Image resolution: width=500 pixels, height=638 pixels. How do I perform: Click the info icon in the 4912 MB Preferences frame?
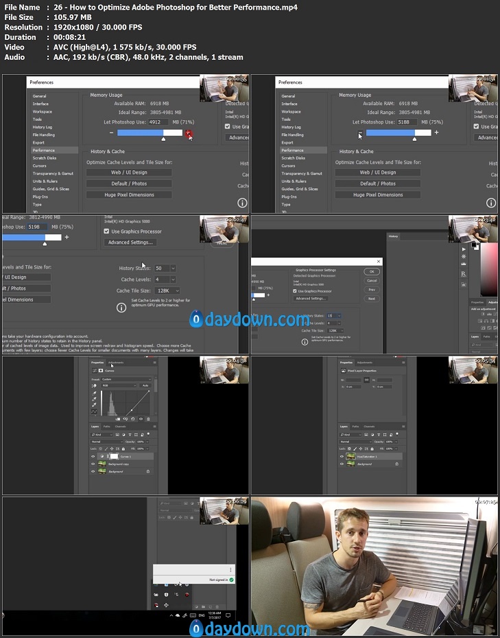click(x=242, y=203)
